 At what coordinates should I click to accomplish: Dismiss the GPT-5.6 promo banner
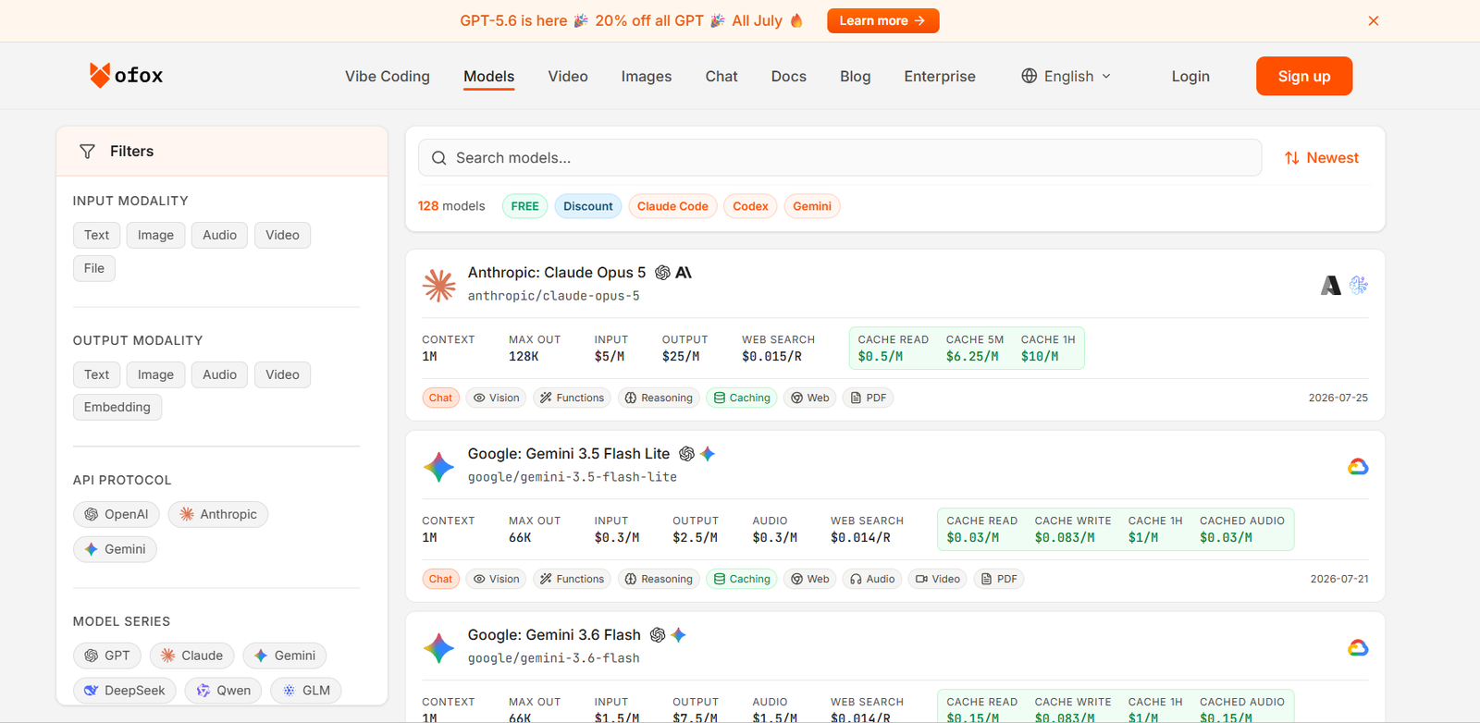[1374, 20]
